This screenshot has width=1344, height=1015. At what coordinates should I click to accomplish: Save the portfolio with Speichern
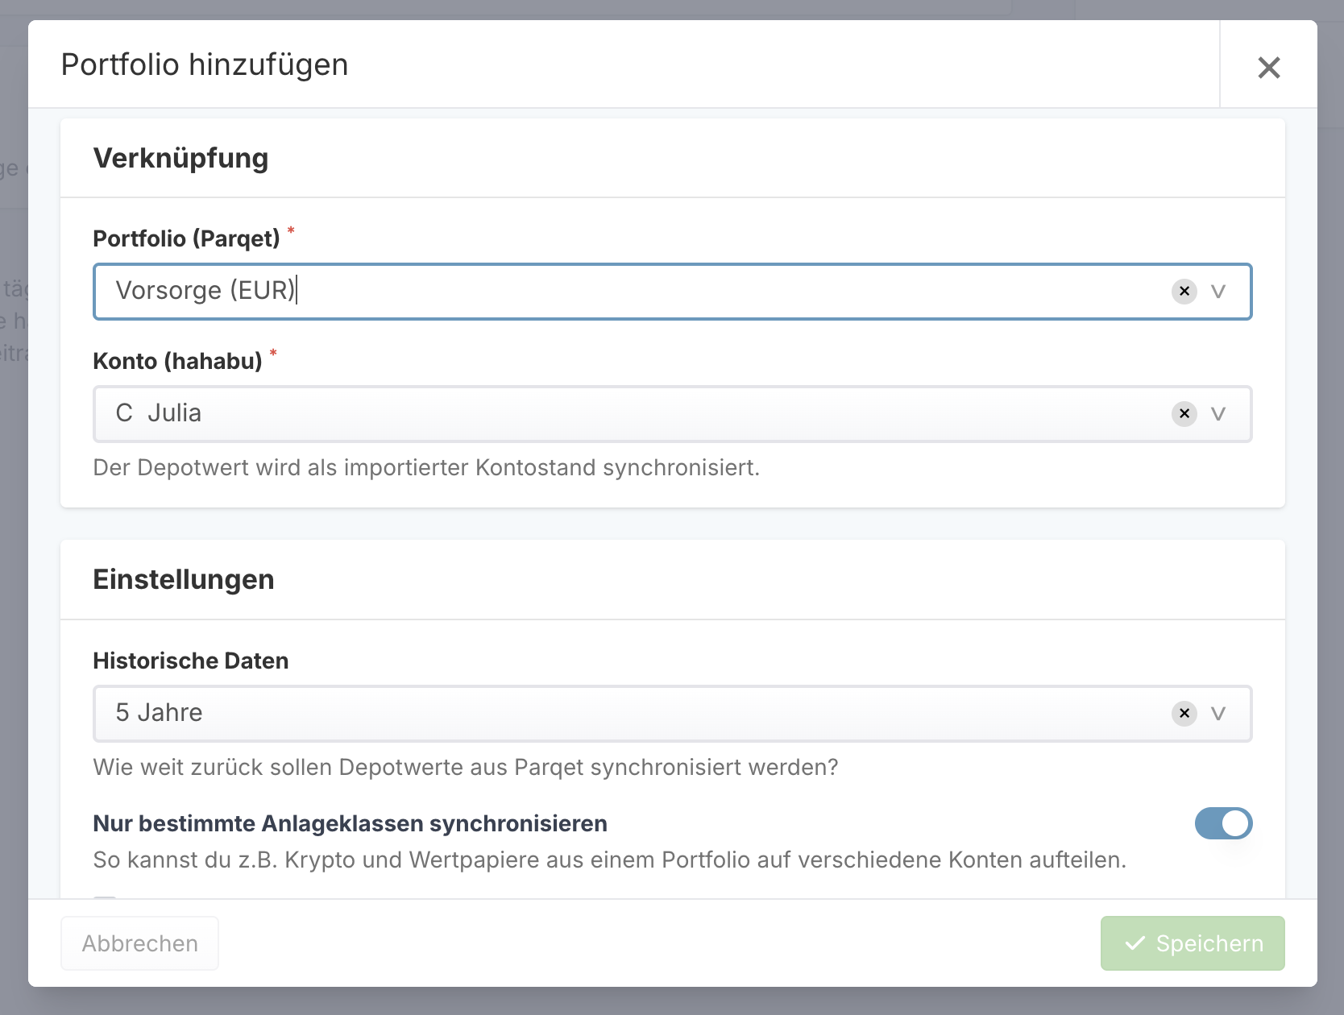click(x=1193, y=942)
